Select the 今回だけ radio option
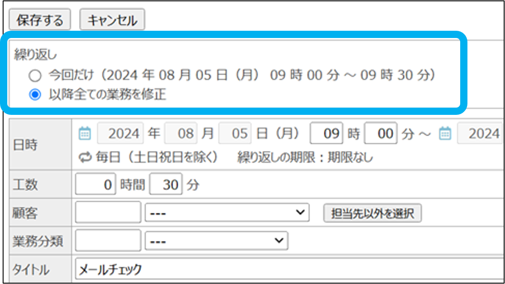The image size is (505, 284). tap(35, 76)
